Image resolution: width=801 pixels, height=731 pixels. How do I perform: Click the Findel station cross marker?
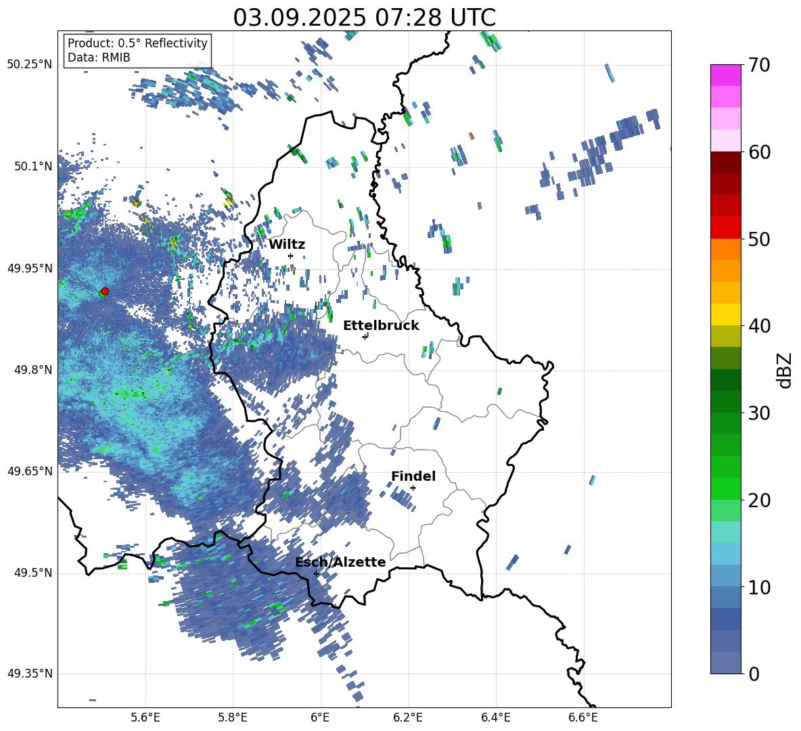pos(413,488)
